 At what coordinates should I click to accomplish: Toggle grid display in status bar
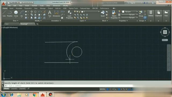(x=107, y=89)
